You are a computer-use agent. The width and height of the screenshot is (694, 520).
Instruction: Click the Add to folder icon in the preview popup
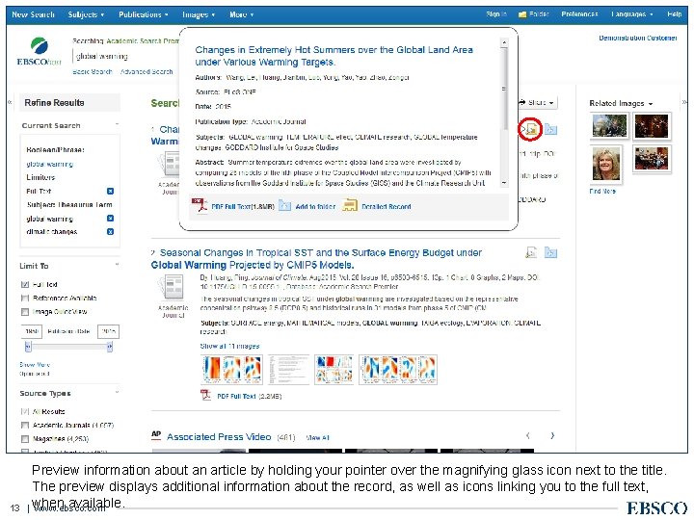tap(284, 206)
